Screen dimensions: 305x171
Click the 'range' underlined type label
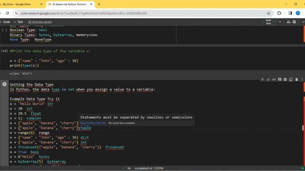[44, 133]
